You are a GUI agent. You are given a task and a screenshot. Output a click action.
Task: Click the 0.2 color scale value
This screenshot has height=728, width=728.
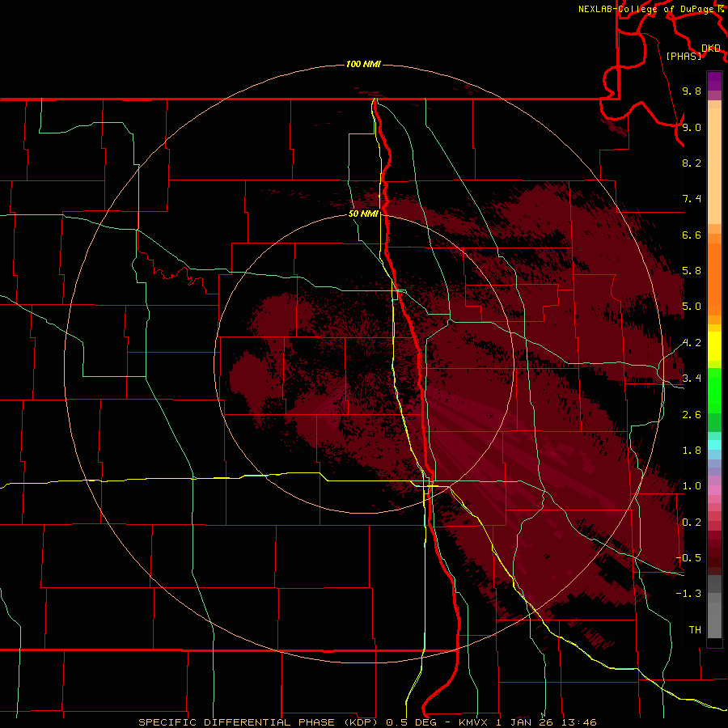point(692,523)
